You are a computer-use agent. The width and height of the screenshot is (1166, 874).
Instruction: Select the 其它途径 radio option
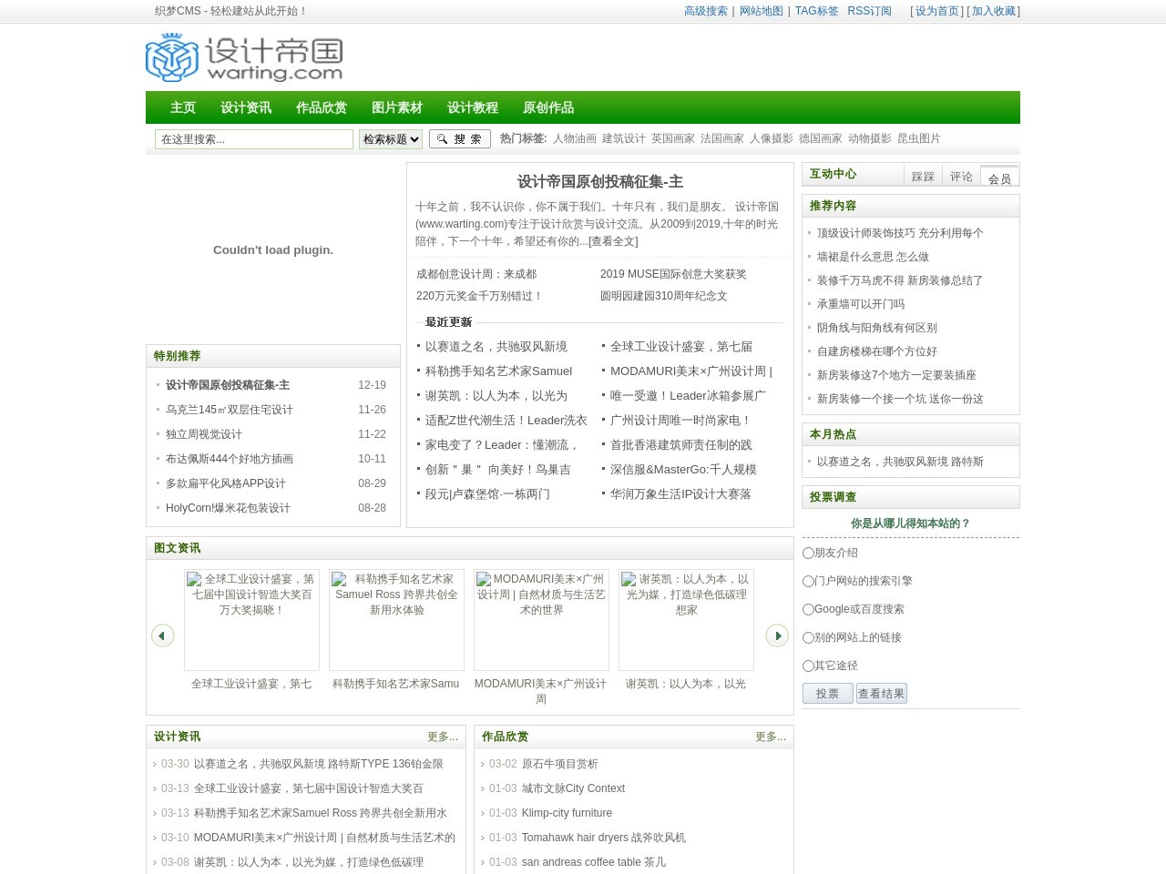[x=808, y=666]
